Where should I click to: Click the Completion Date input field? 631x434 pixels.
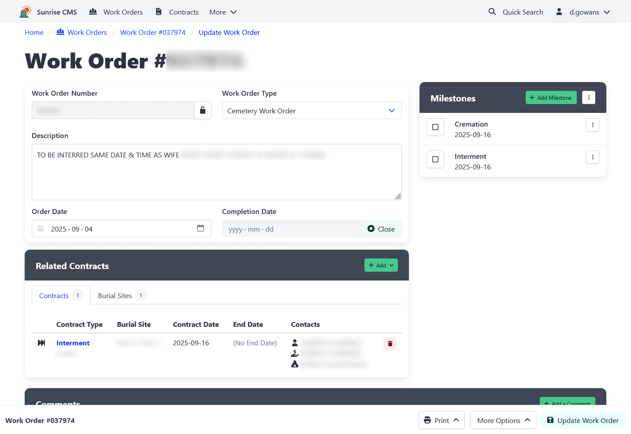click(x=292, y=228)
